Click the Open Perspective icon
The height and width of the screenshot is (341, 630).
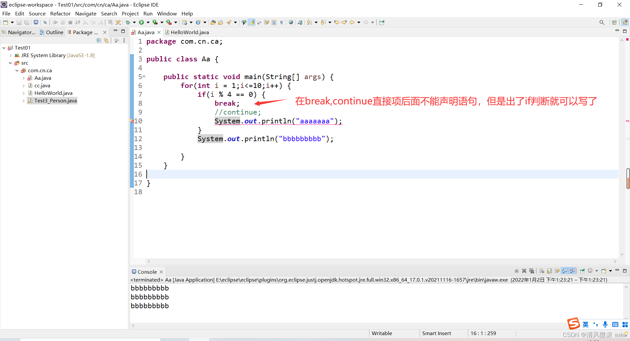(614, 22)
